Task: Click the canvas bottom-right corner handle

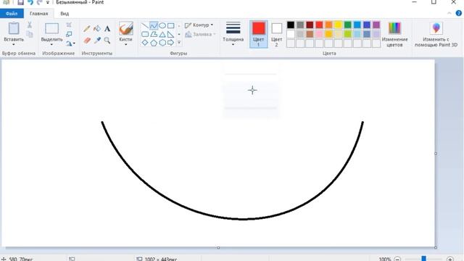Action: pos(436,248)
